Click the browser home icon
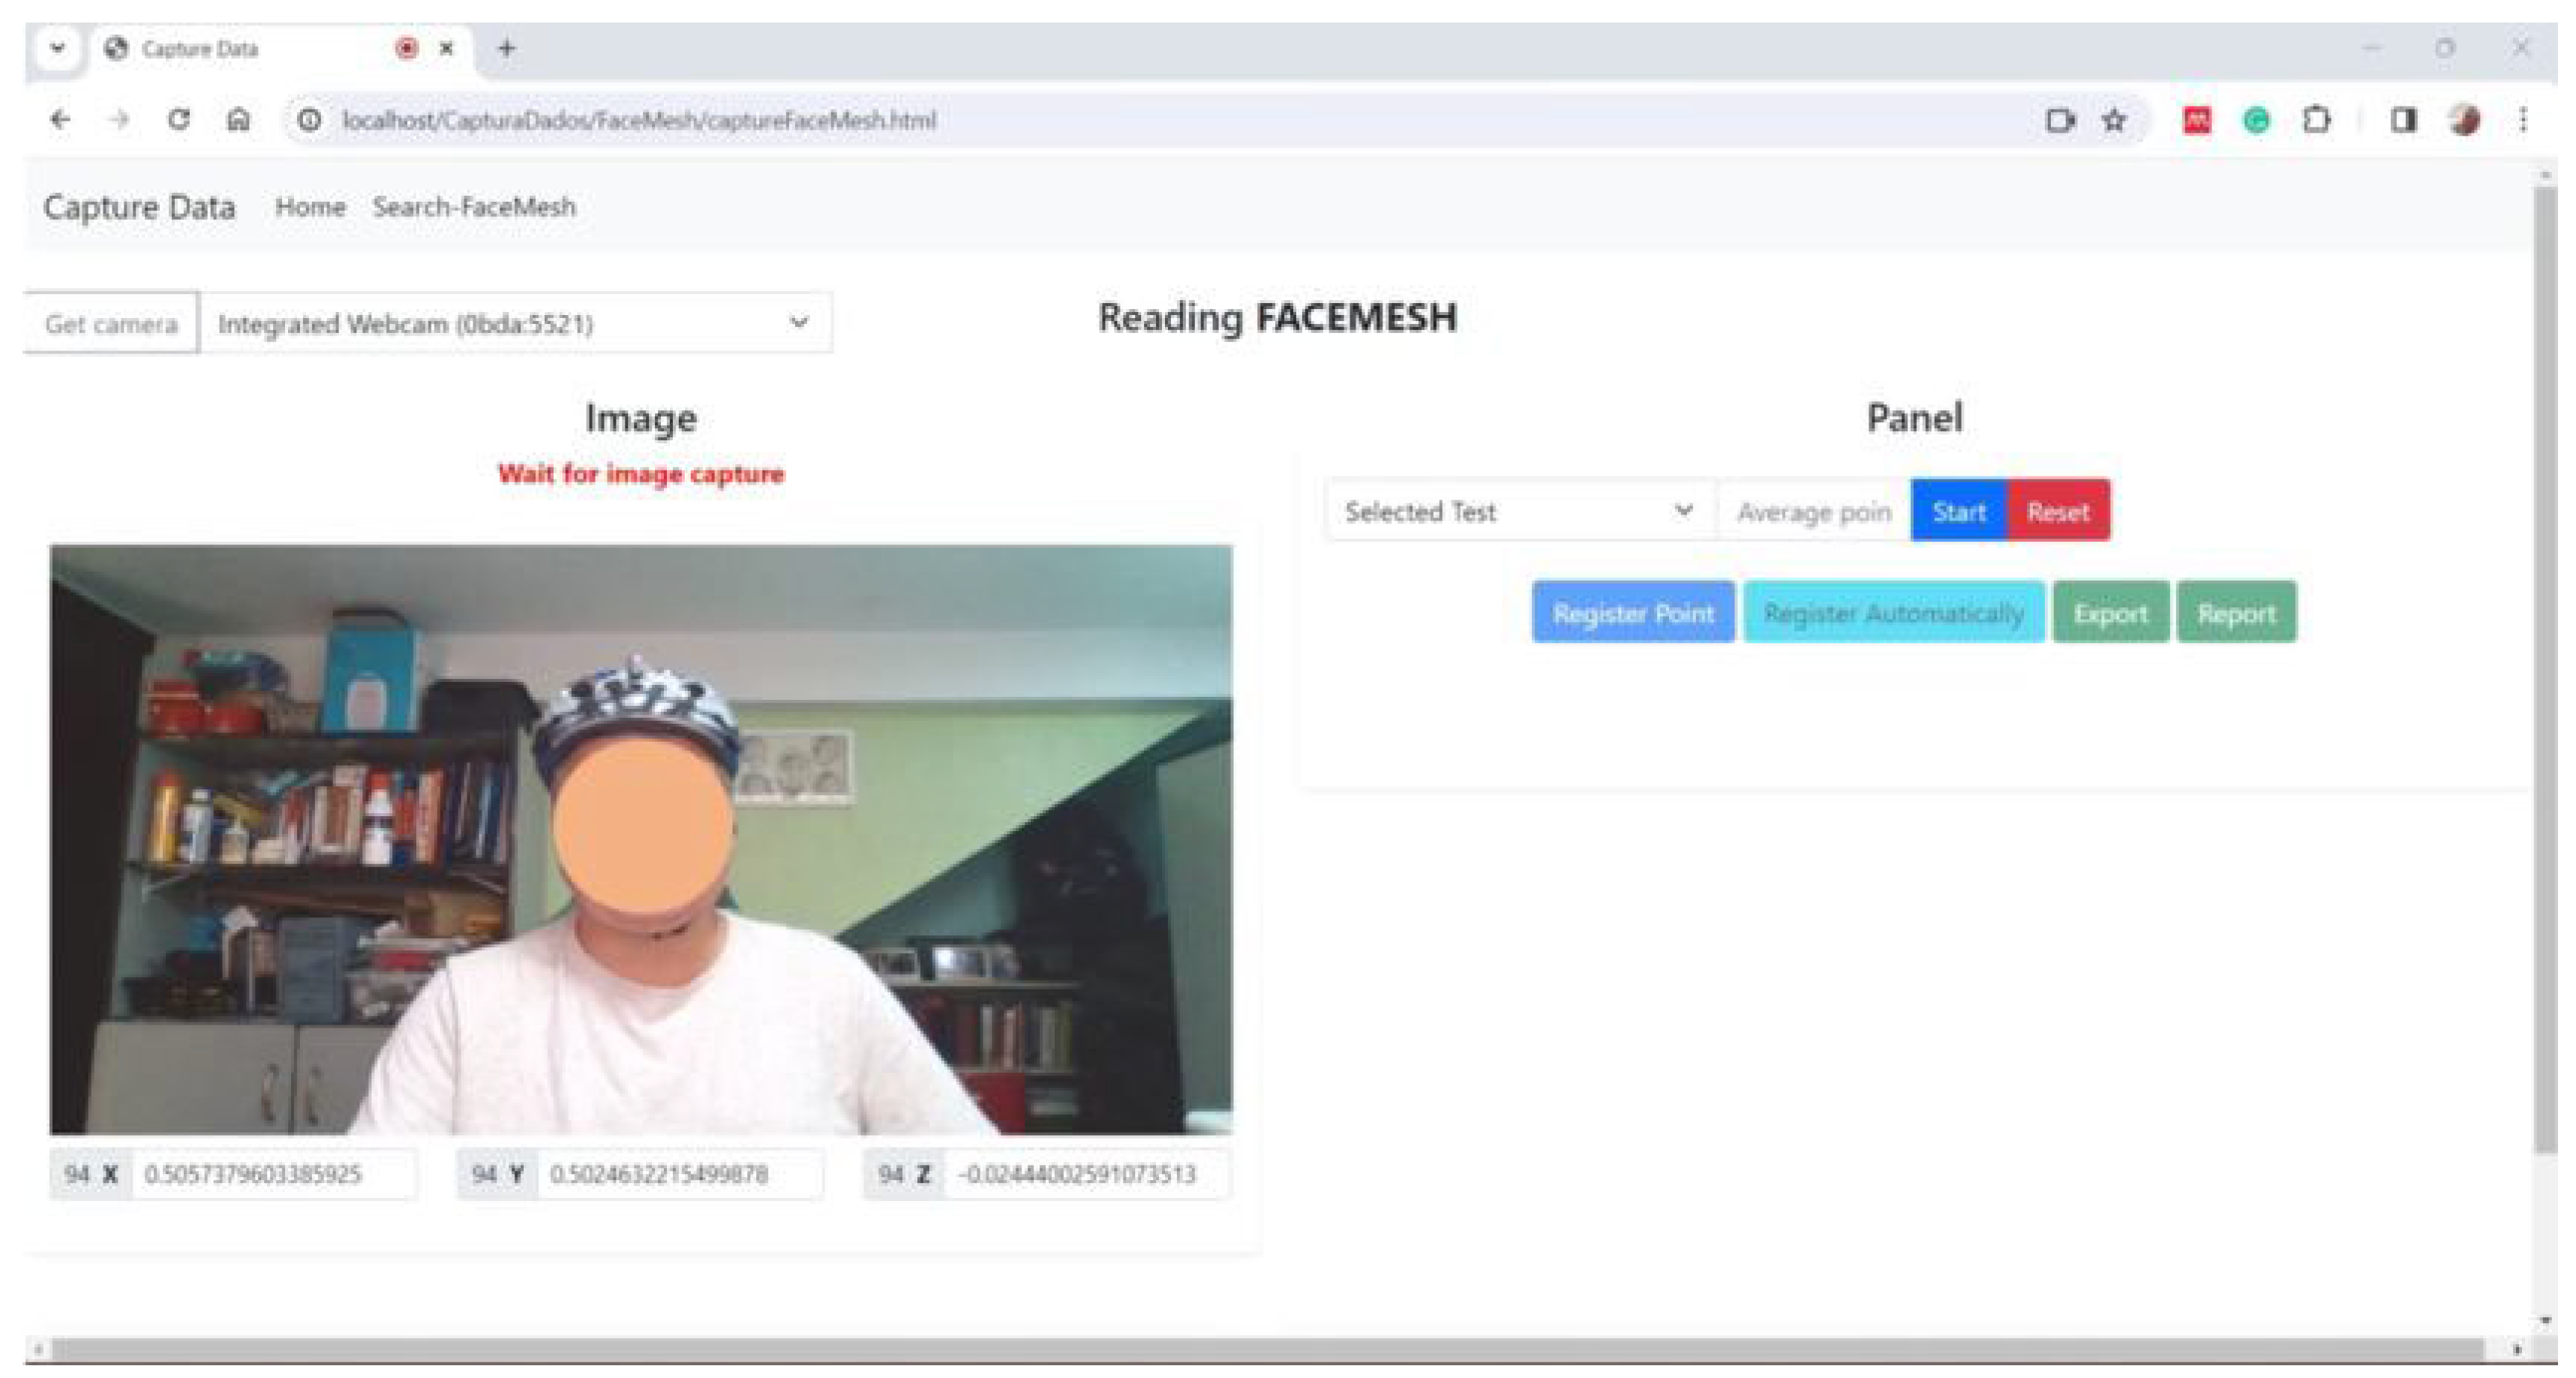The height and width of the screenshot is (1378, 2576). [238, 120]
